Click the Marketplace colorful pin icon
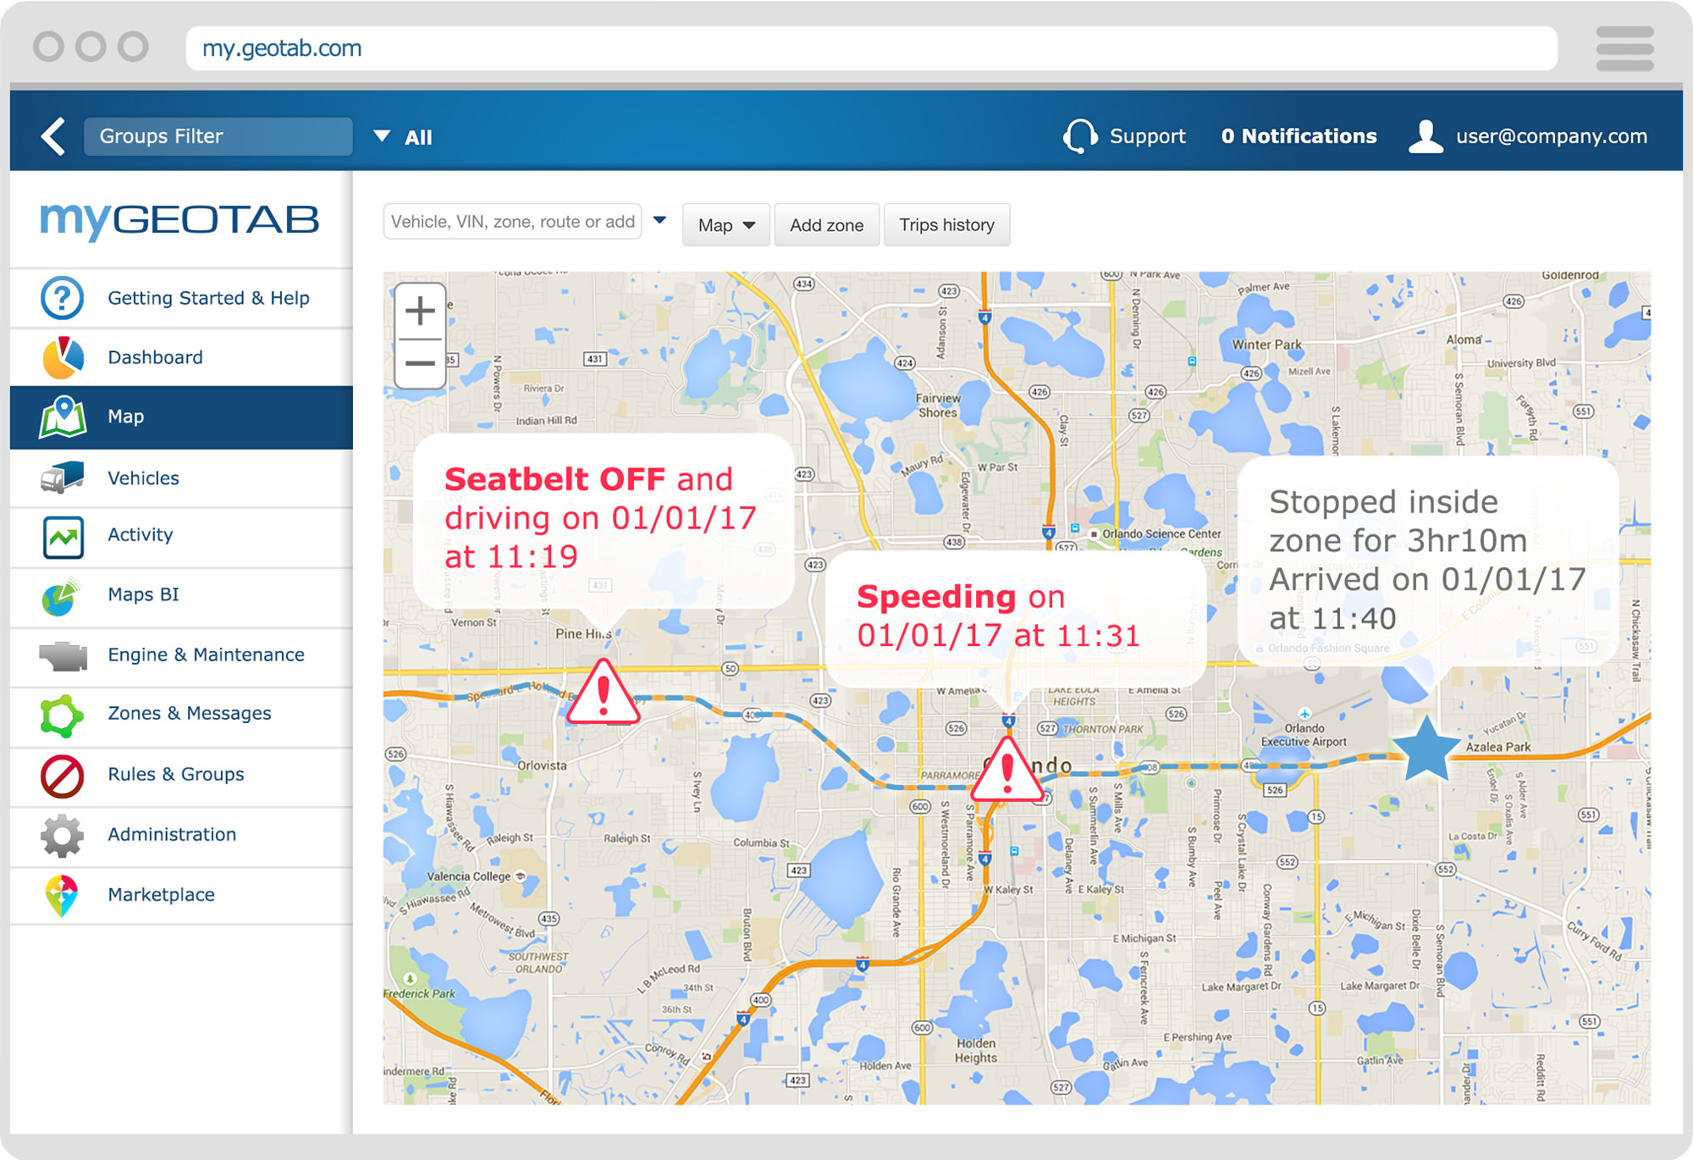The width and height of the screenshot is (1693, 1160). click(x=61, y=896)
